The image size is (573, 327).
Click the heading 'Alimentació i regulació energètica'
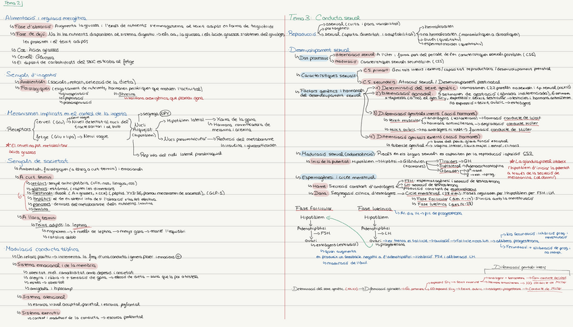coord(46,18)
